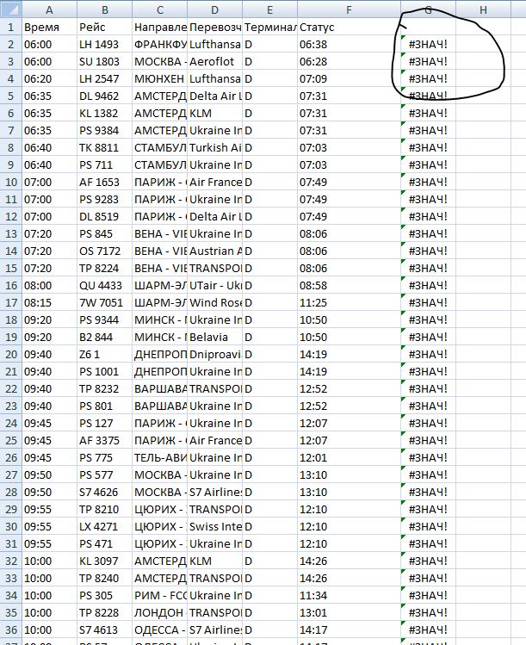Click the Belavia carrier cell

click(214, 337)
